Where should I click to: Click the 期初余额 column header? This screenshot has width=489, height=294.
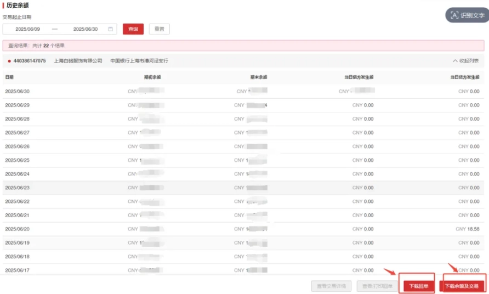(152, 77)
